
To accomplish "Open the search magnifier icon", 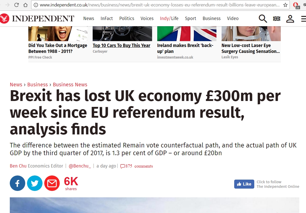I will pyautogui.click(x=263, y=18).
